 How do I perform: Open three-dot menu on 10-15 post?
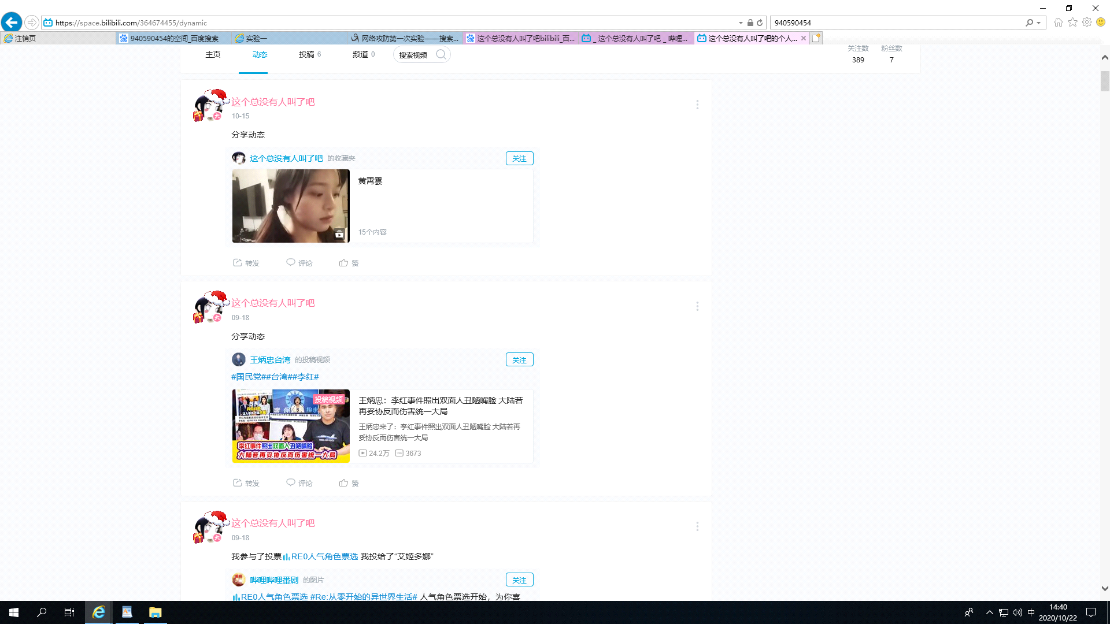(x=697, y=105)
